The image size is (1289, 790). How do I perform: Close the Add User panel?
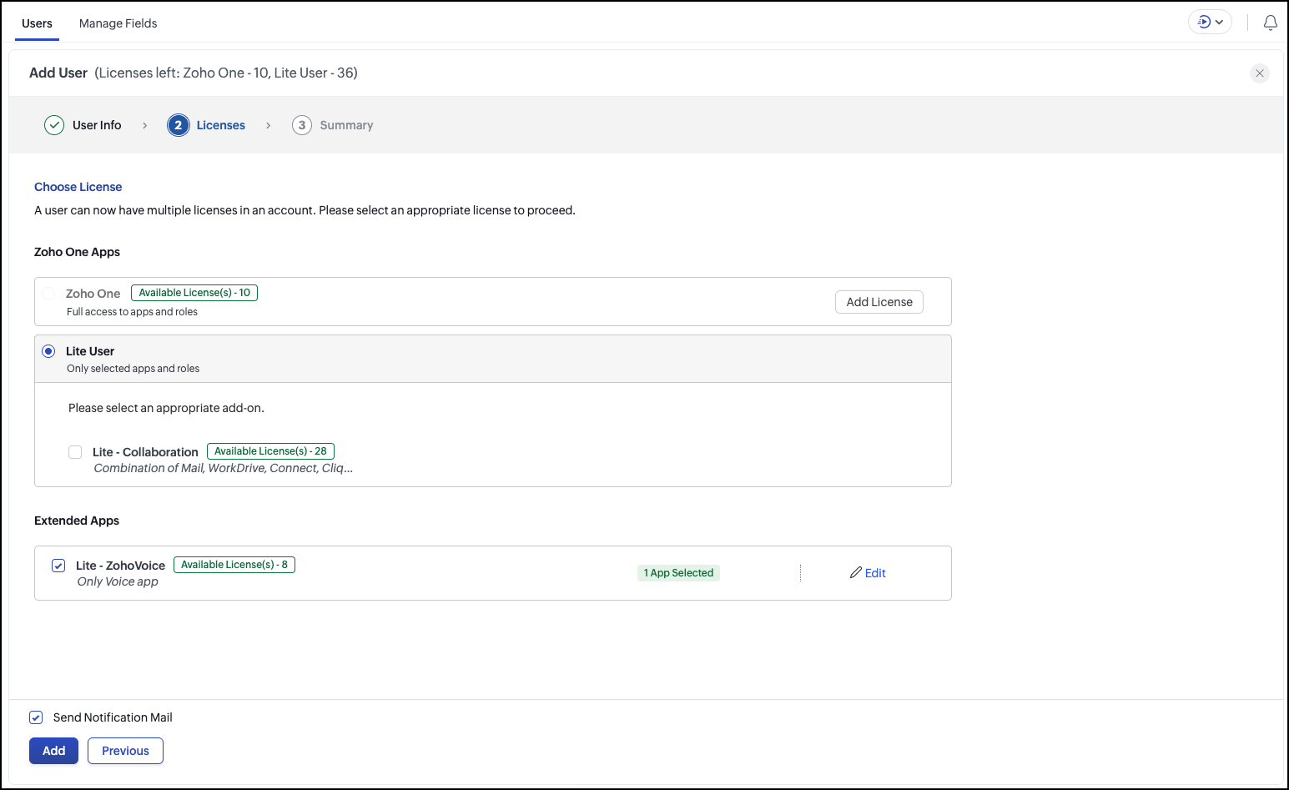point(1260,73)
